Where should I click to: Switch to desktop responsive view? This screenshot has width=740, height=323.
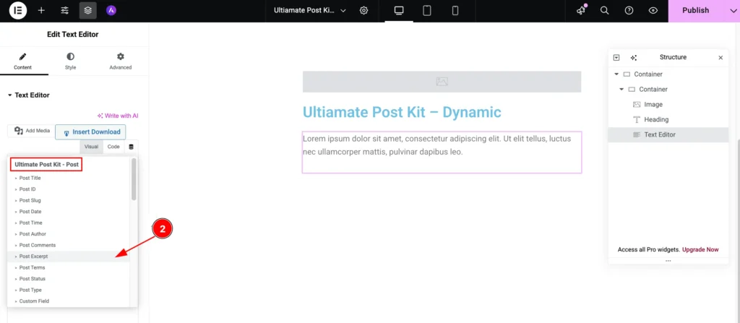tap(399, 11)
